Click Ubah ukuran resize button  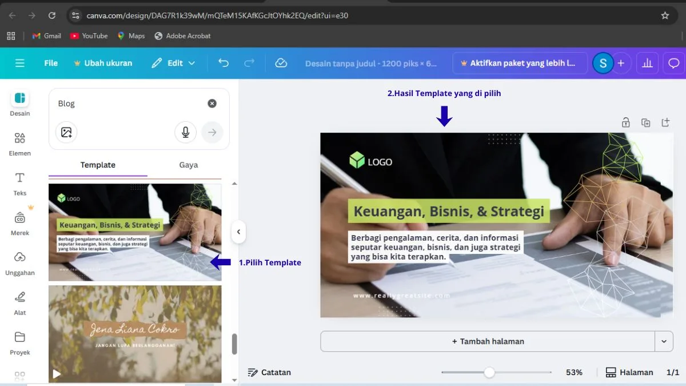103,63
